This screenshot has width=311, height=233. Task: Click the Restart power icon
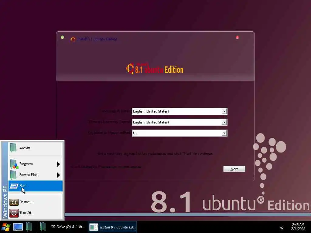pyautogui.click(x=14, y=202)
